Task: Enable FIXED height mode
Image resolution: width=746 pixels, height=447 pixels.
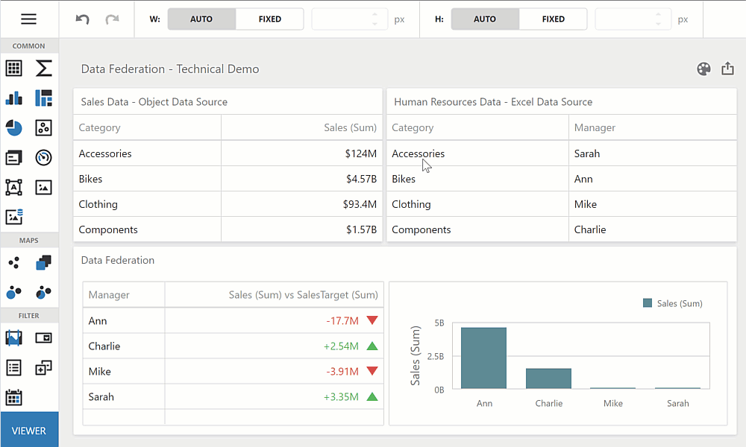Action: (x=553, y=19)
